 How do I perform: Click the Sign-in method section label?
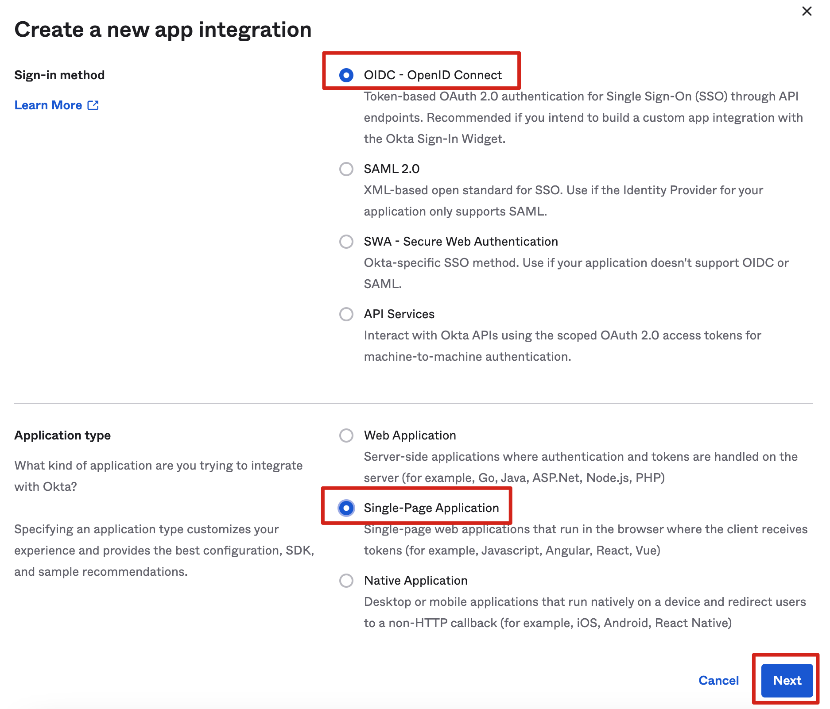(x=59, y=74)
